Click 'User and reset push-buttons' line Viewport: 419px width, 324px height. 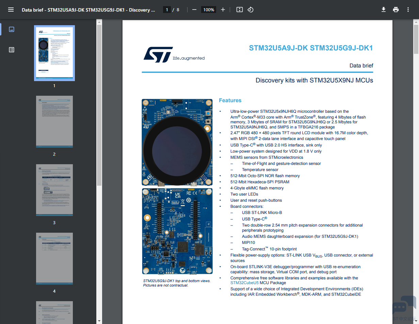256,200
